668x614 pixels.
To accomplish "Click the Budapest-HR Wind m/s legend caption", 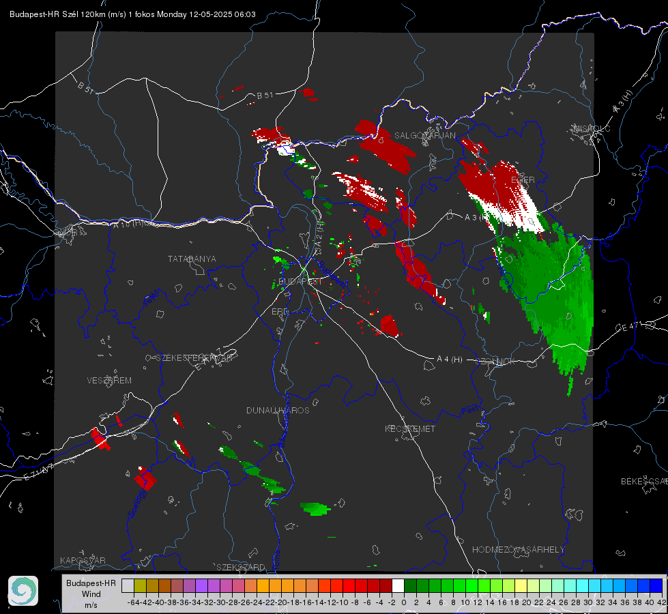I will pos(91,594).
